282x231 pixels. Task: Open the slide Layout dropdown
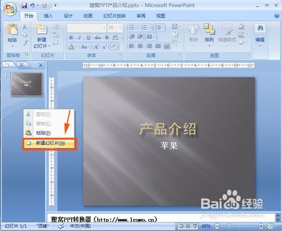click(57, 26)
